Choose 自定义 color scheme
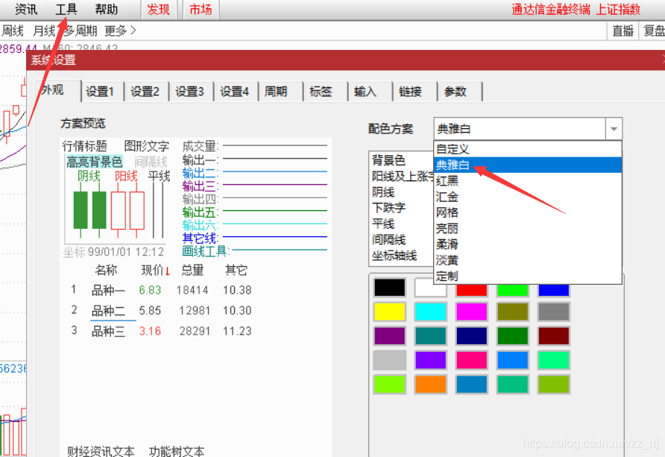 pos(528,149)
